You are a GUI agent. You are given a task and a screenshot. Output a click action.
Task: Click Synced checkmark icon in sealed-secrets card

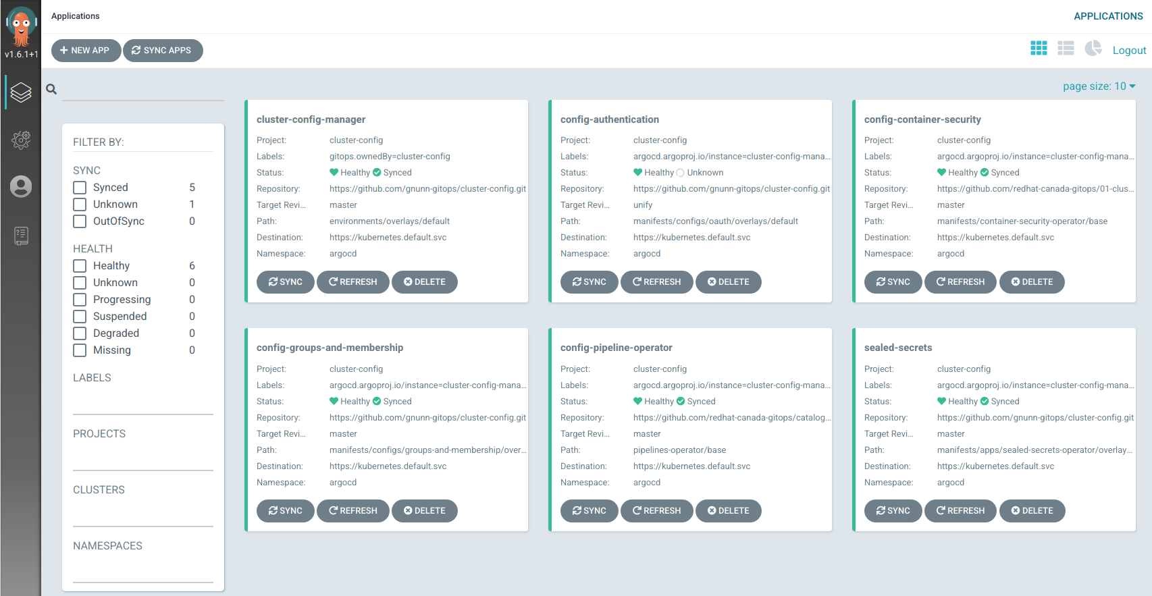coord(985,402)
